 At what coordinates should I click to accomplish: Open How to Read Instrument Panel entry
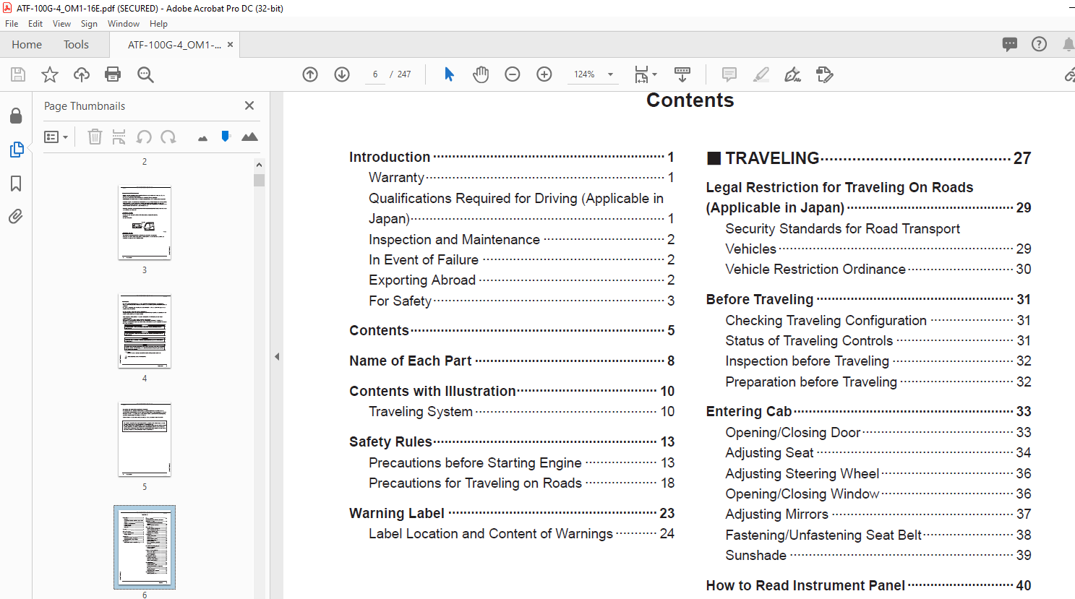869,585
